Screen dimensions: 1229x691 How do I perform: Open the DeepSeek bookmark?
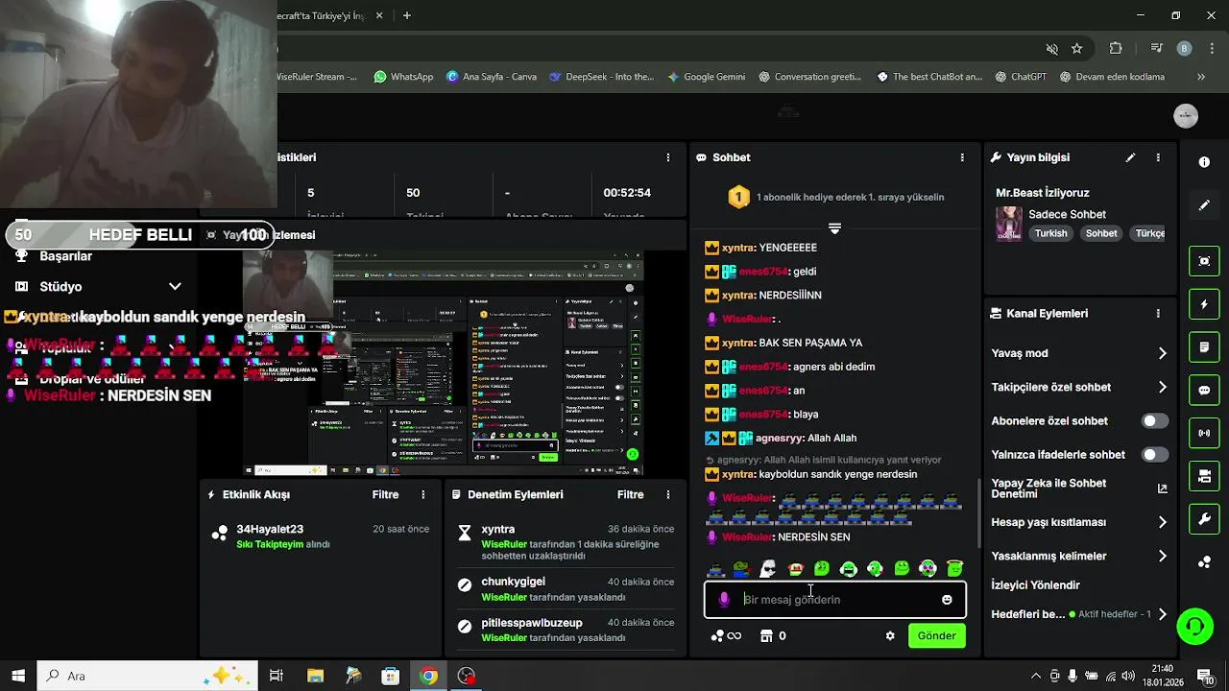(x=601, y=77)
